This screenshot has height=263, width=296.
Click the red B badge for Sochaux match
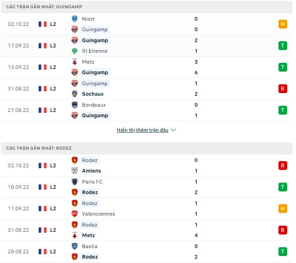tap(283, 89)
